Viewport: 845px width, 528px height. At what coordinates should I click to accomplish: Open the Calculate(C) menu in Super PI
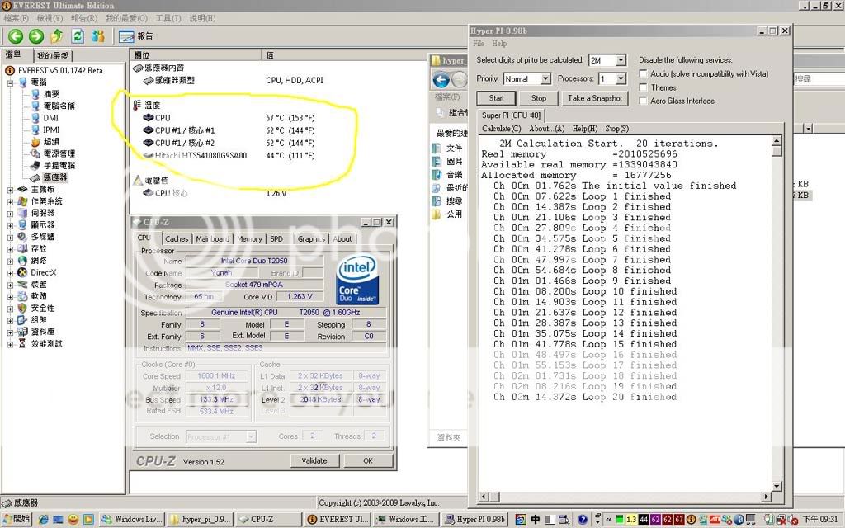(501, 129)
